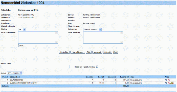Click the down arrow of the Pozn. střediska scrollbar

point(56,42)
